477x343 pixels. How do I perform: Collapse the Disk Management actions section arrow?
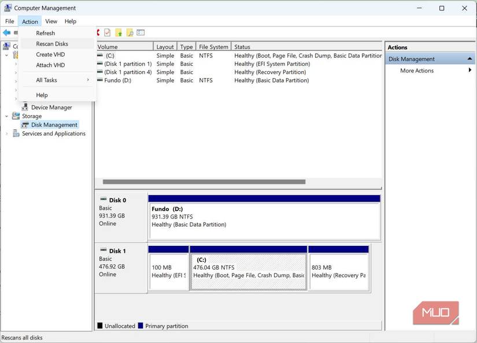point(469,58)
